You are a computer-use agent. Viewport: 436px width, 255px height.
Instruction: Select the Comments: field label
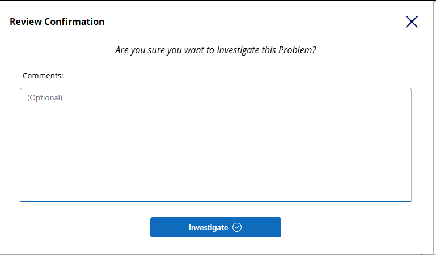[x=43, y=75]
